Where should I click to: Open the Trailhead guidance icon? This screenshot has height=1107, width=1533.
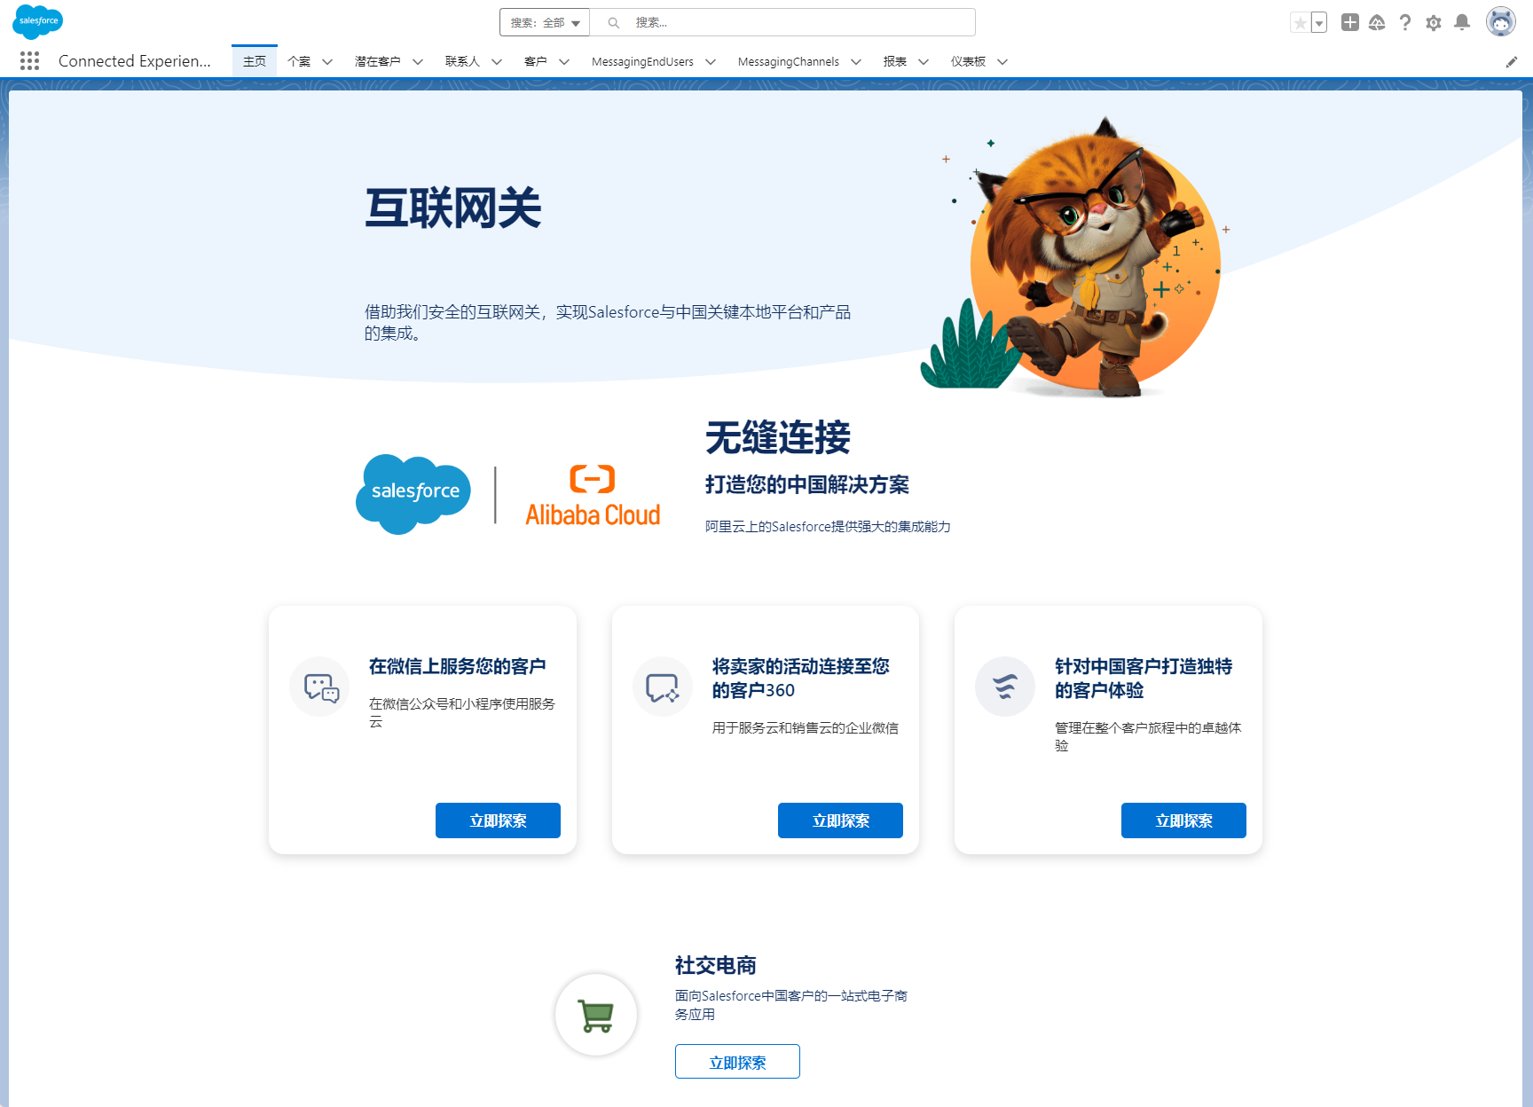[x=1377, y=23]
